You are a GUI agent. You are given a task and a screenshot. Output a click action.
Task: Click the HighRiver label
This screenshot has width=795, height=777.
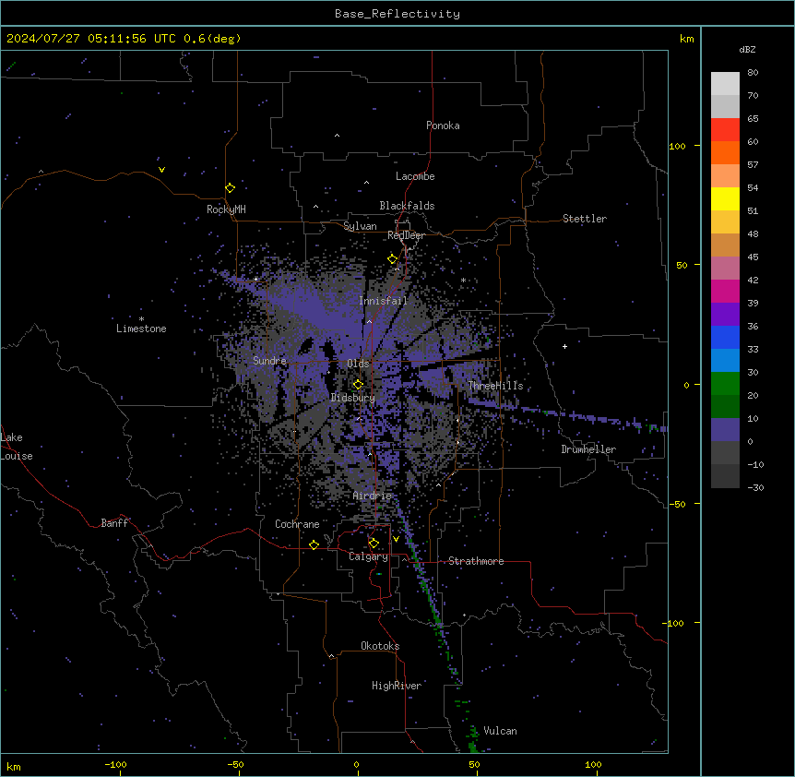click(x=397, y=686)
